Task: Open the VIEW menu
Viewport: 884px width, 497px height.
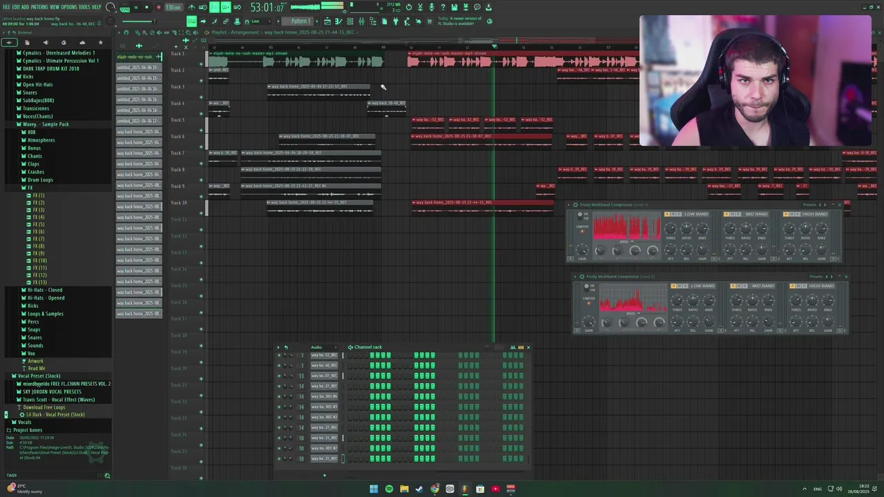Action: pos(55,7)
